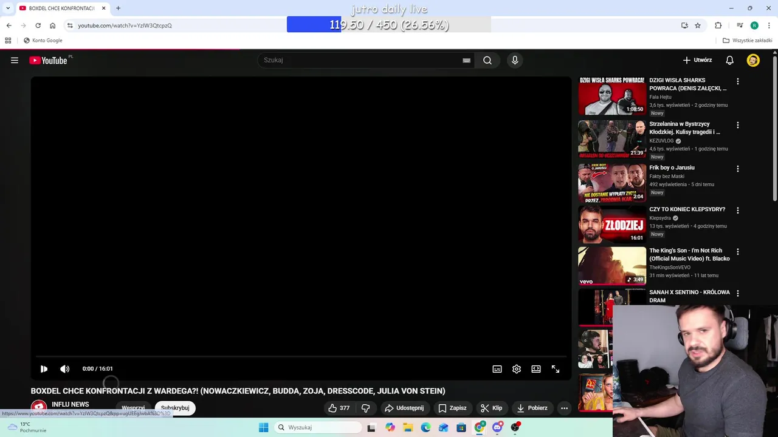Click the search magnifier button
This screenshot has width=778, height=437.
point(487,60)
